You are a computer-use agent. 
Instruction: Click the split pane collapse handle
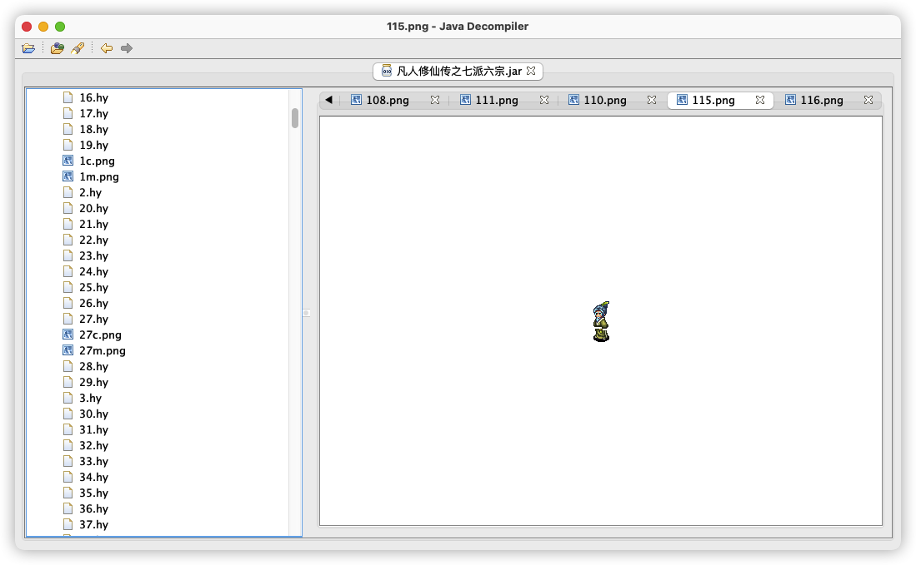tap(306, 313)
